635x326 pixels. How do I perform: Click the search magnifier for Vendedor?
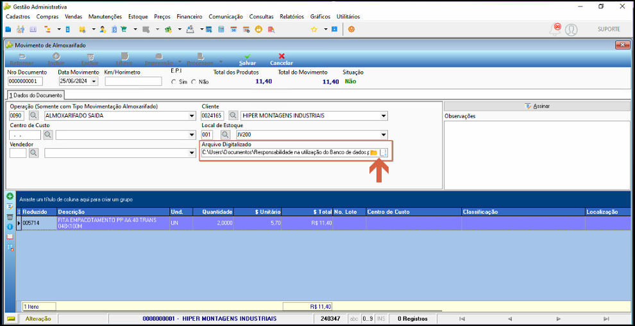click(x=33, y=153)
